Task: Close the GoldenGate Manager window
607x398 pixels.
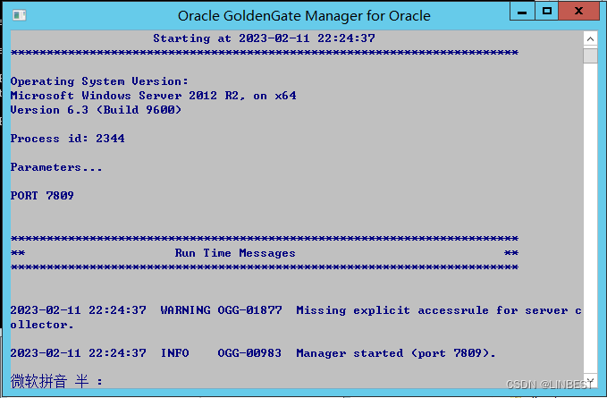Action: [x=578, y=11]
